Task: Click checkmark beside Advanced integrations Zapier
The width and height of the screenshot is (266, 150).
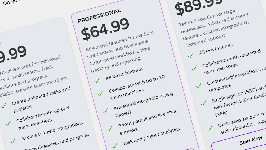Action: pos(105,111)
